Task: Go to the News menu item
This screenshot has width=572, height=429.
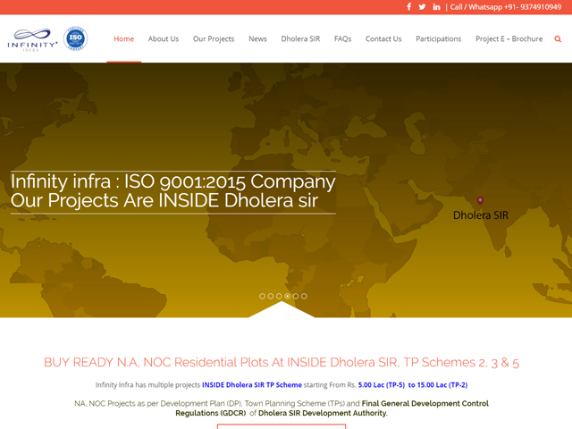Action: point(257,39)
